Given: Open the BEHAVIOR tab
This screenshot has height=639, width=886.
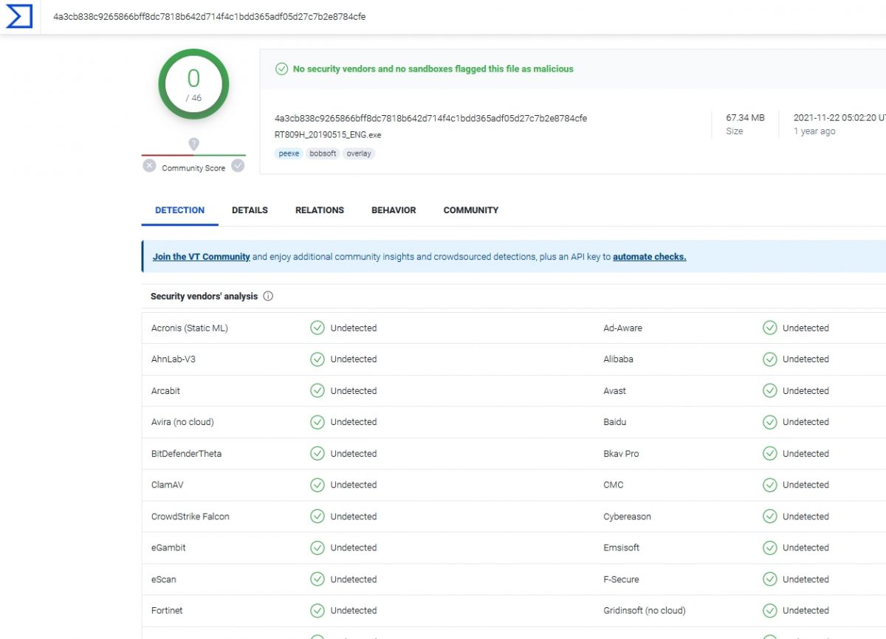Looking at the screenshot, I should [x=394, y=210].
